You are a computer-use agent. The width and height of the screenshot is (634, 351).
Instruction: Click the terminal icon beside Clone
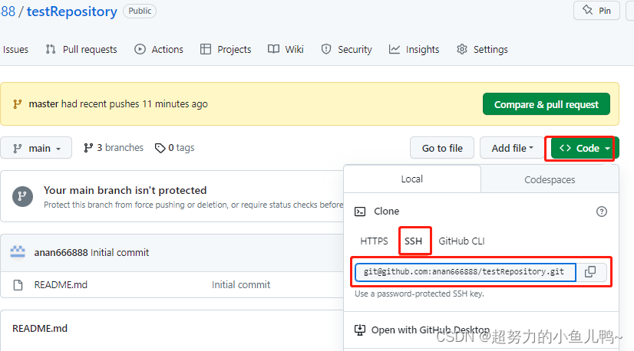click(x=360, y=212)
